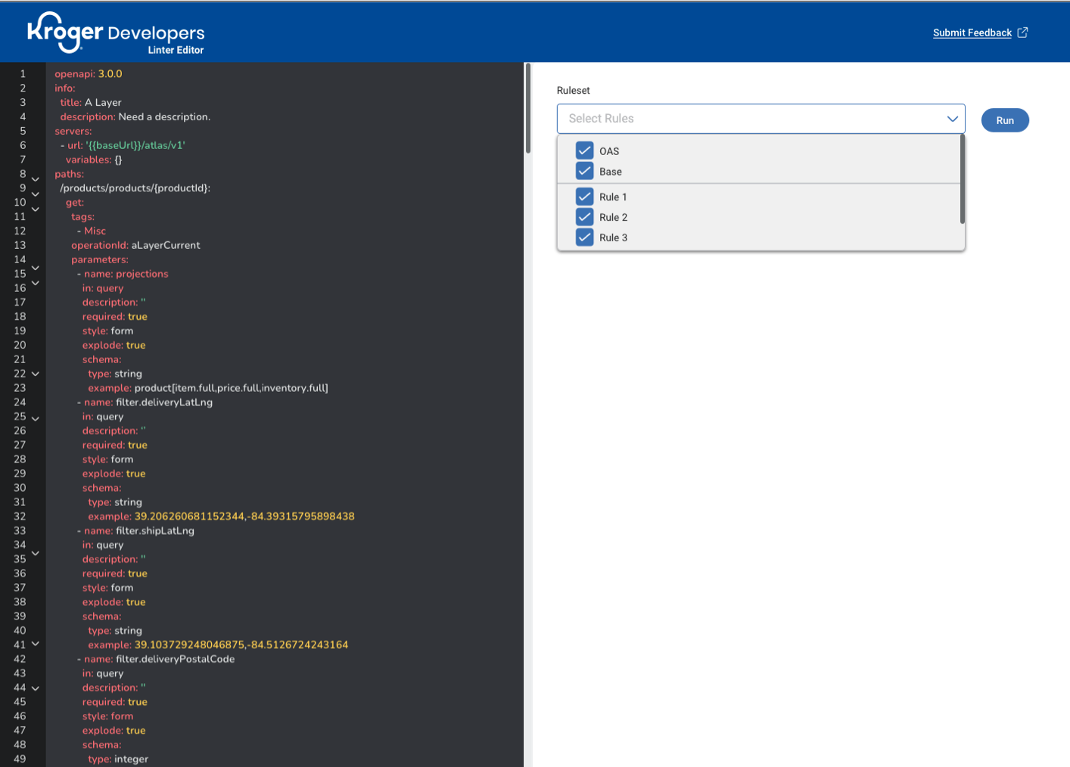Screen dimensions: 1070x767
Task: Click the 'parameters:' line
Action: (x=100, y=259)
